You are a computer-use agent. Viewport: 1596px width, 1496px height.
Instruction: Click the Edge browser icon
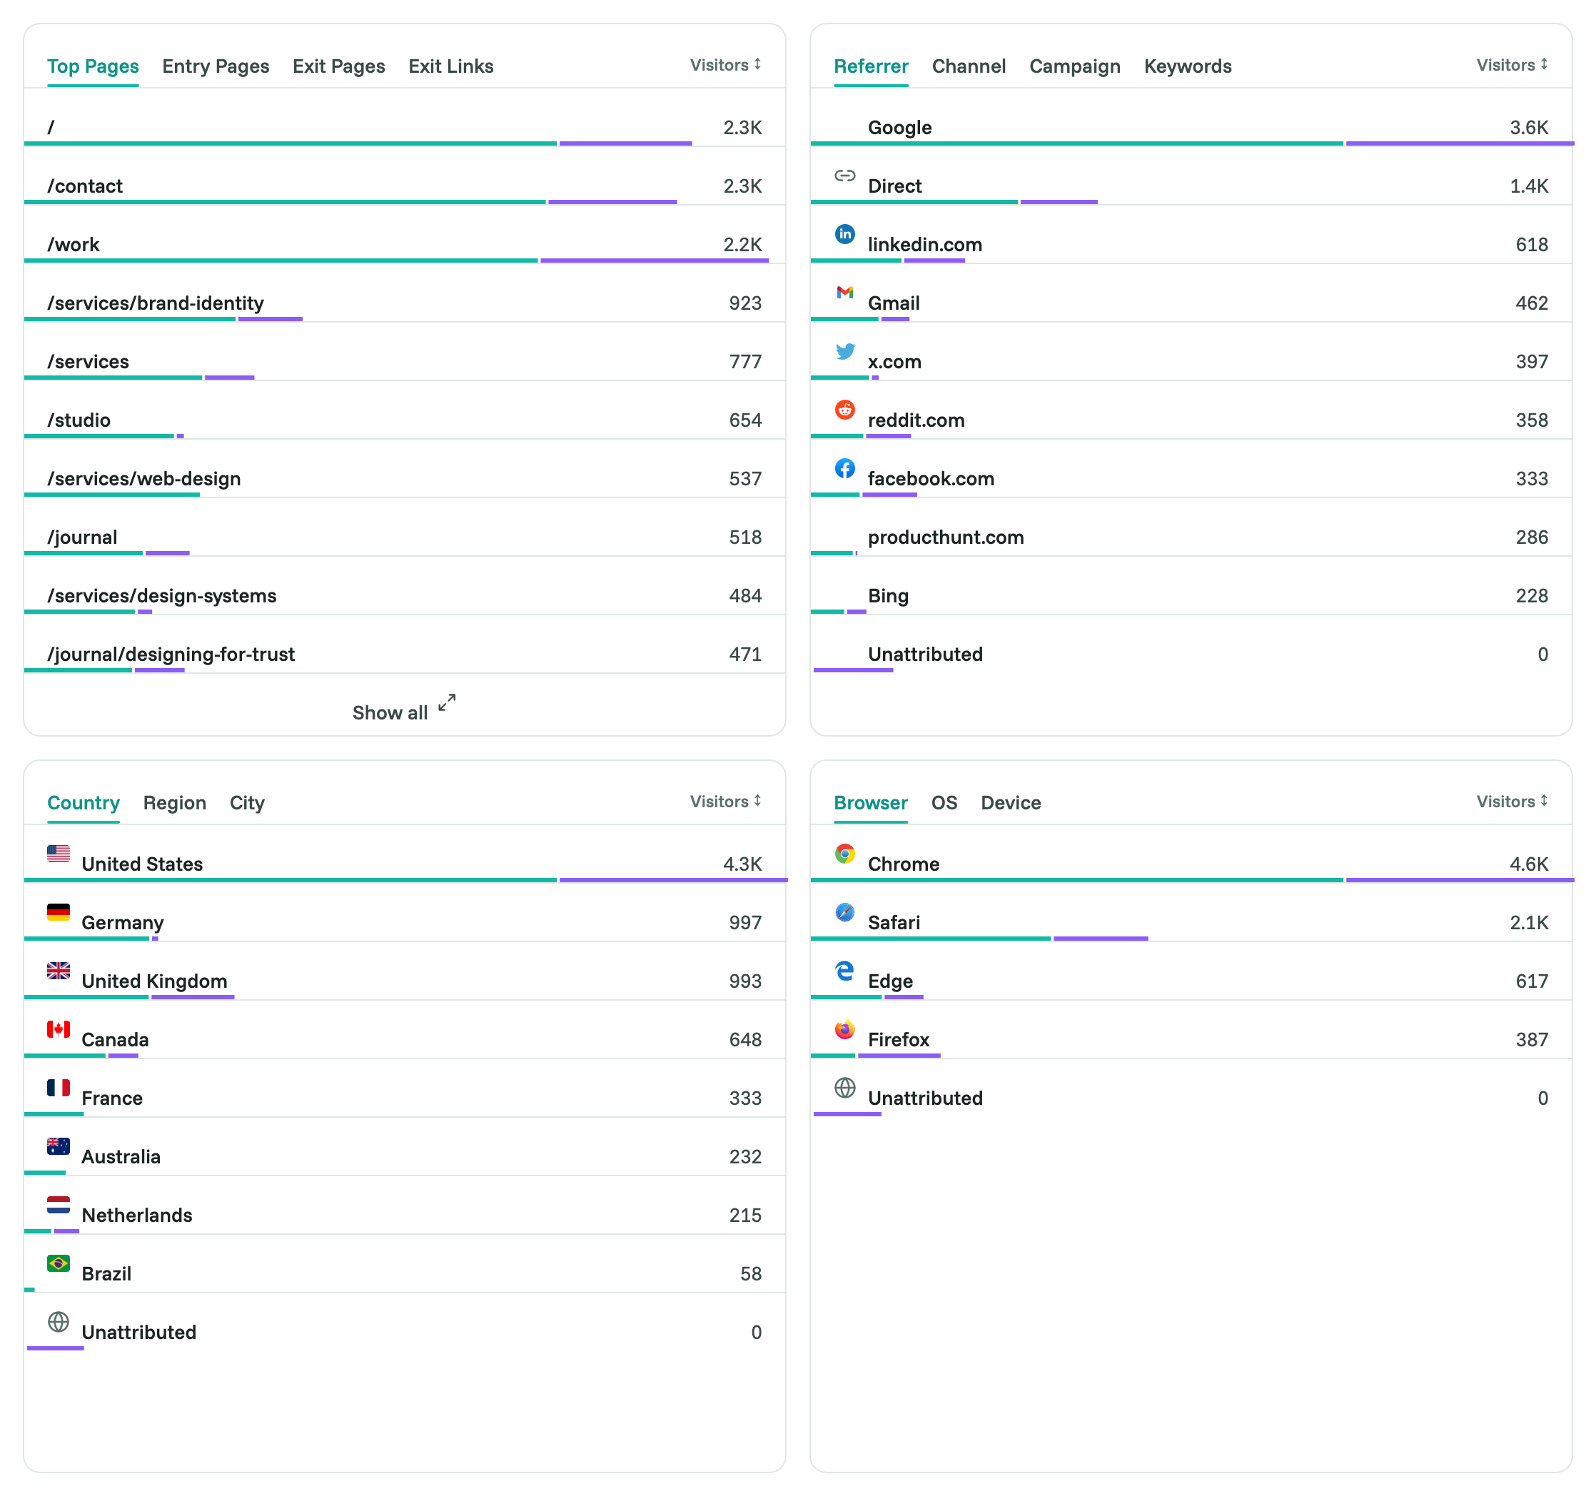[844, 971]
